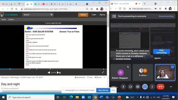
Task: Open the Signup link on SlideShare
Action: [x=102, y=15]
